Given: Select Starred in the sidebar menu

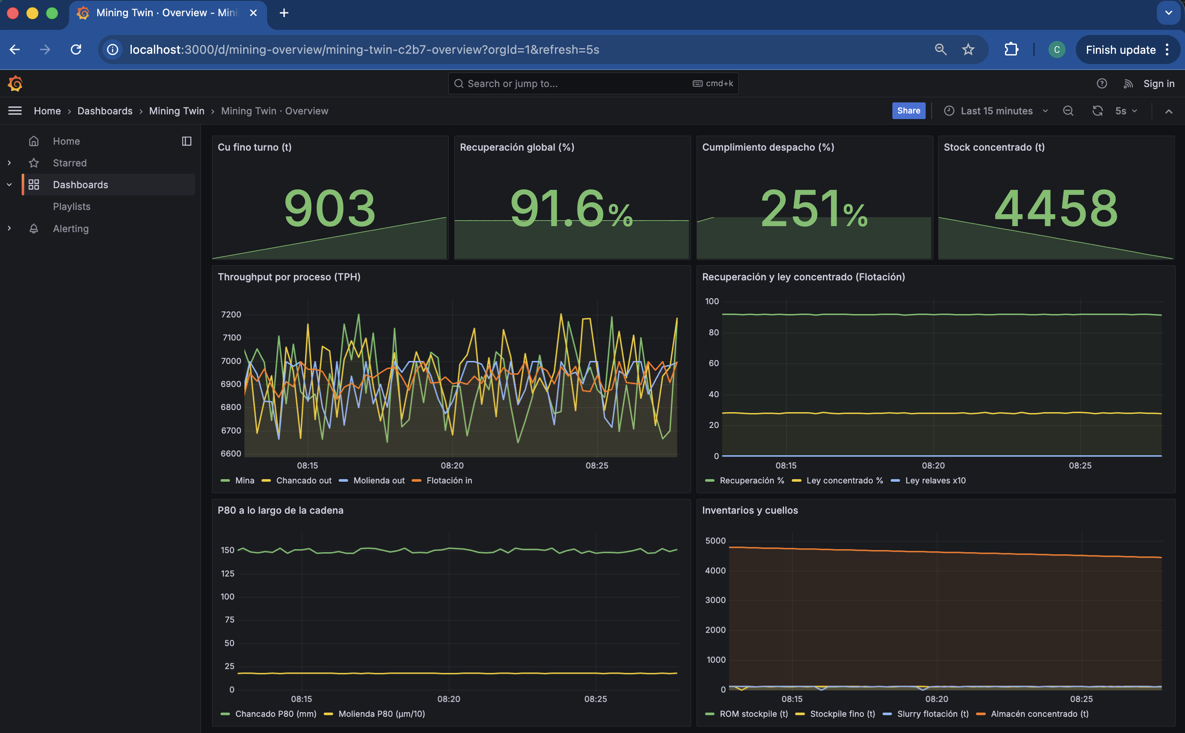Looking at the screenshot, I should (x=70, y=163).
